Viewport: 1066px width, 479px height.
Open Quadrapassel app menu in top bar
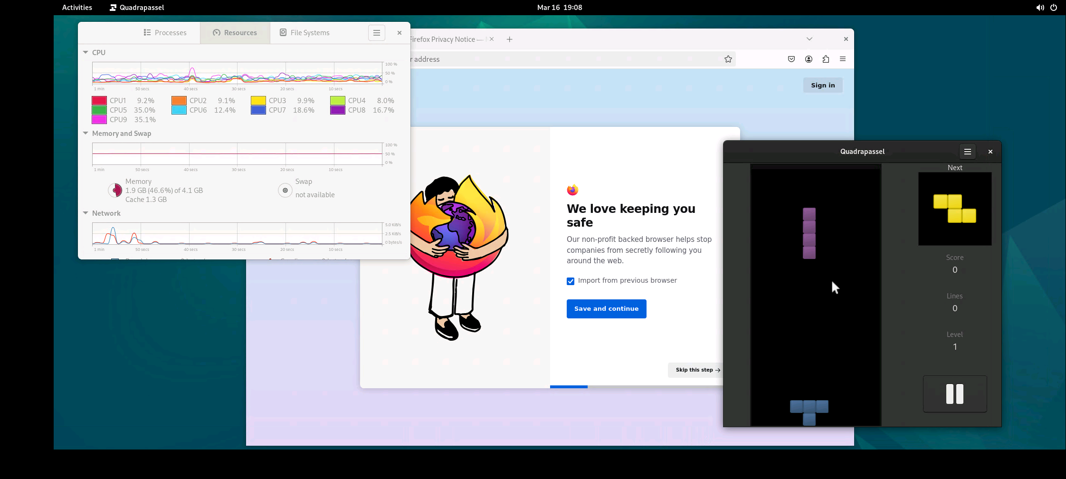[x=137, y=8]
